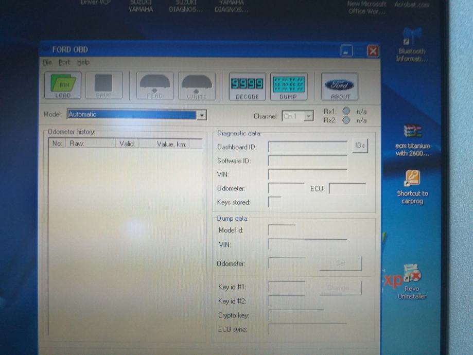Click the ECU field

coord(347,188)
